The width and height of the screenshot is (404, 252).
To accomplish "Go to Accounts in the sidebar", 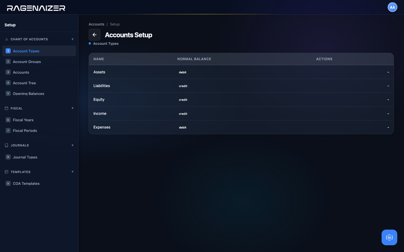I will click(x=39, y=72).
